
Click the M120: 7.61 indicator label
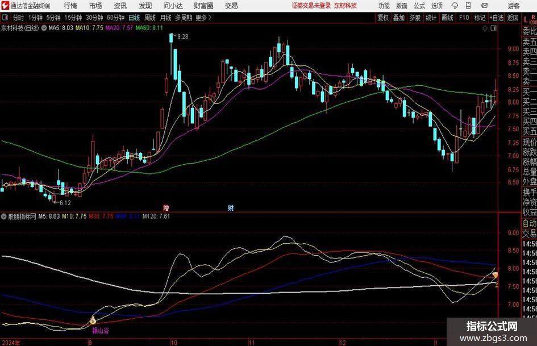156,216
